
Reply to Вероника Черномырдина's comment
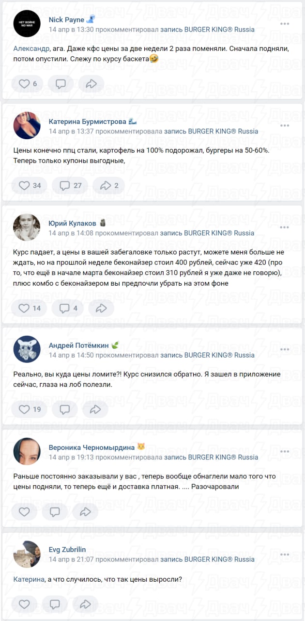pyautogui.click(x=55, y=511)
